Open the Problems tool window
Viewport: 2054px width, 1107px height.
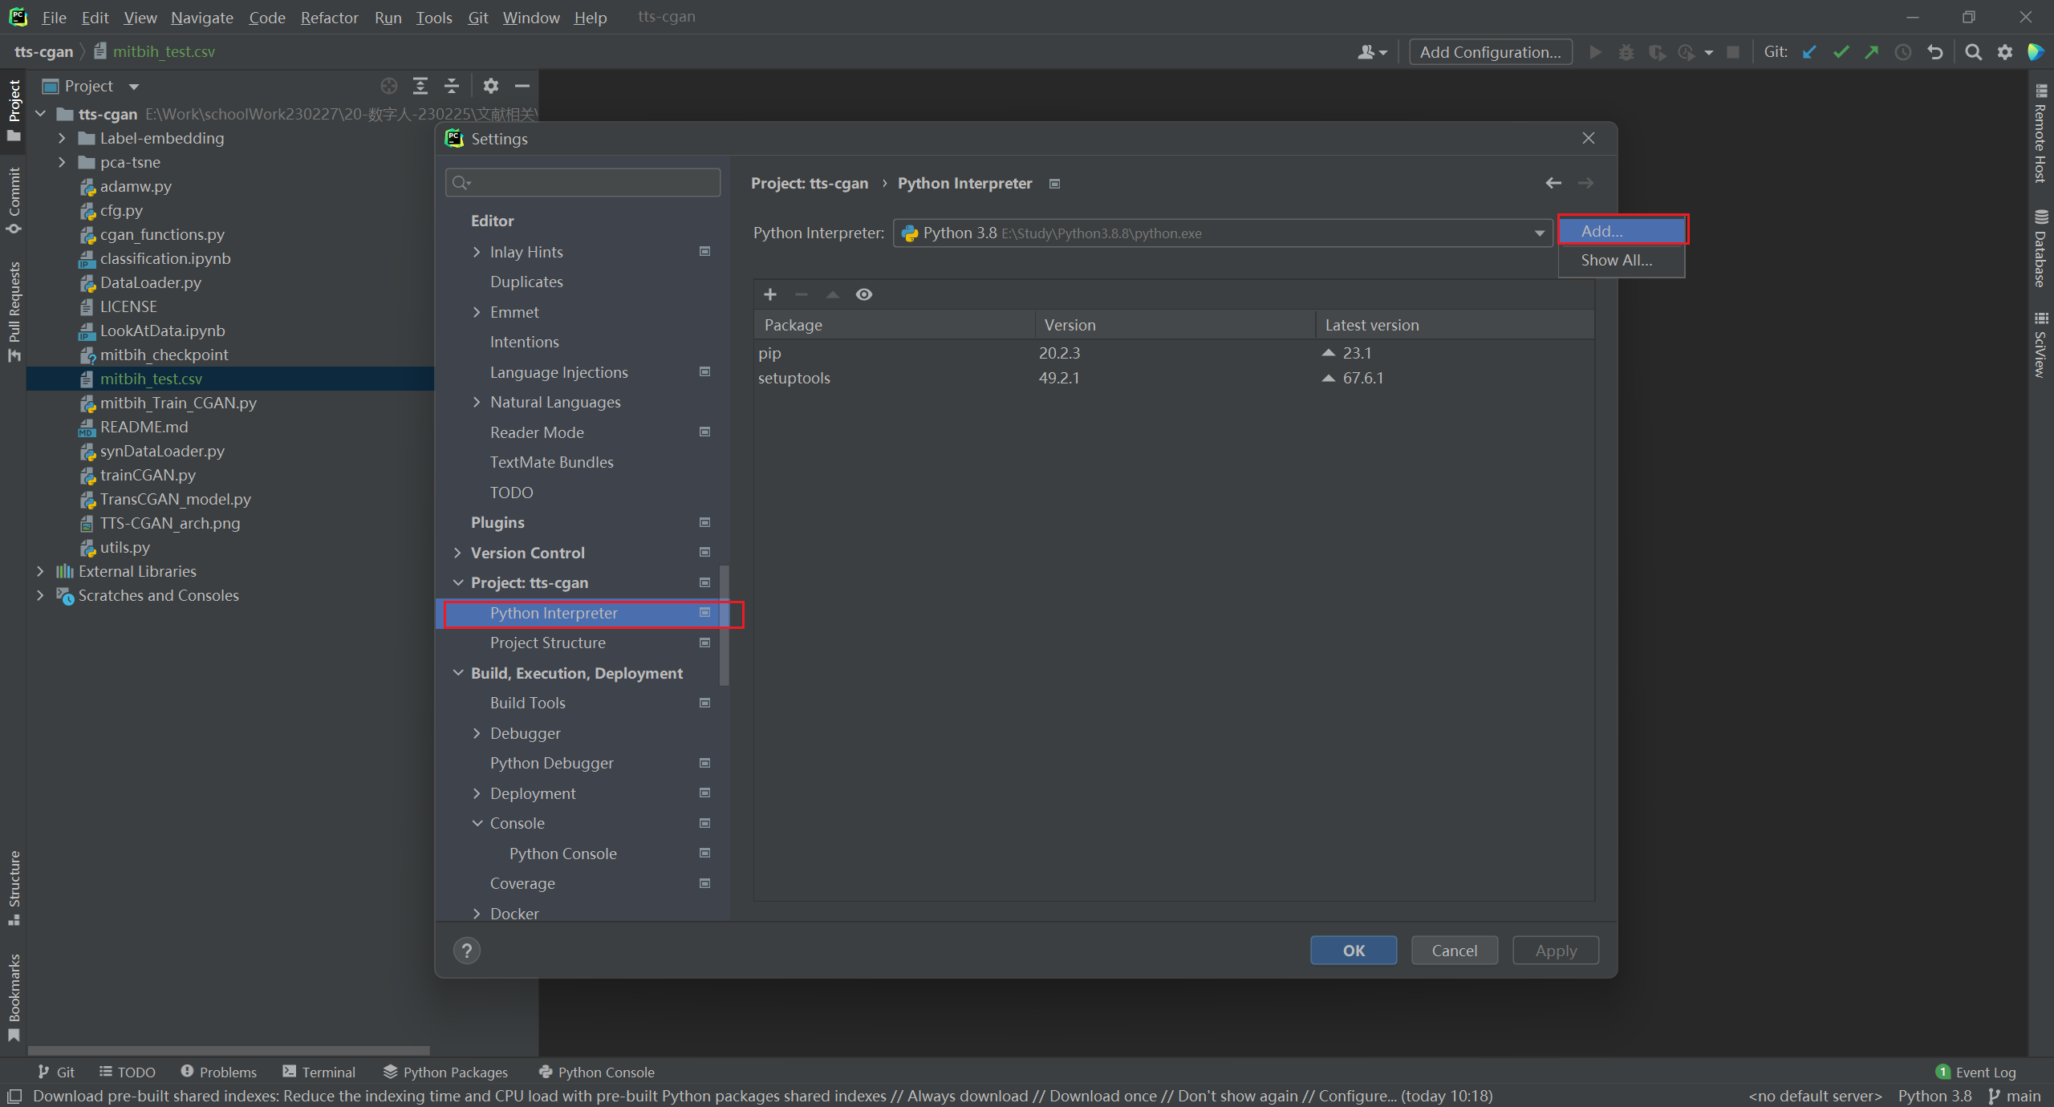tap(218, 1072)
